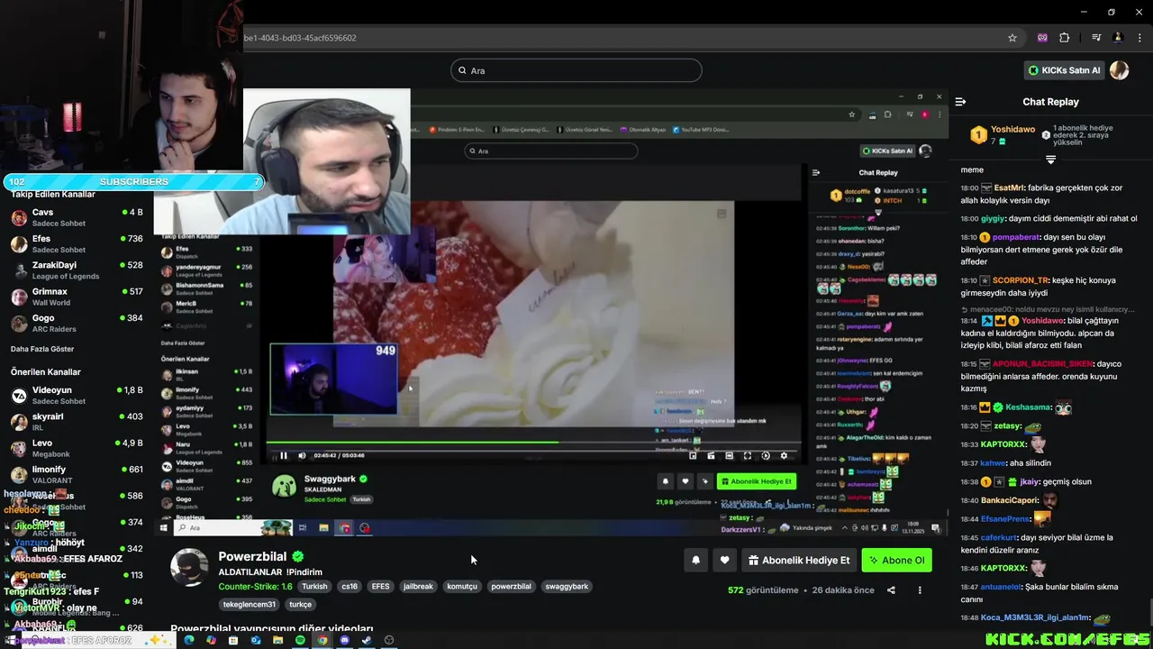Select the EFES tag
Image resolution: width=1153 pixels, height=649 pixels.
[x=381, y=586]
